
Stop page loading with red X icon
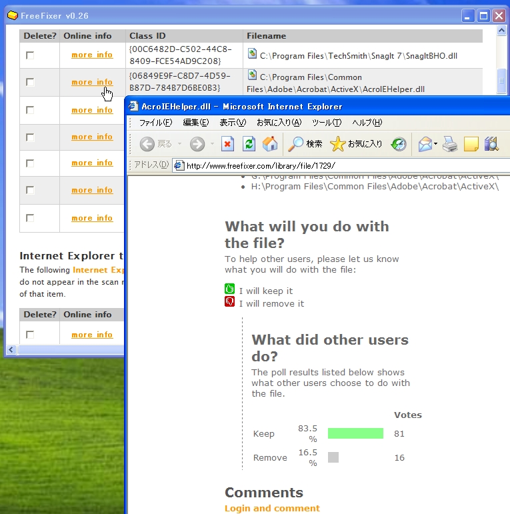click(227, 144)
